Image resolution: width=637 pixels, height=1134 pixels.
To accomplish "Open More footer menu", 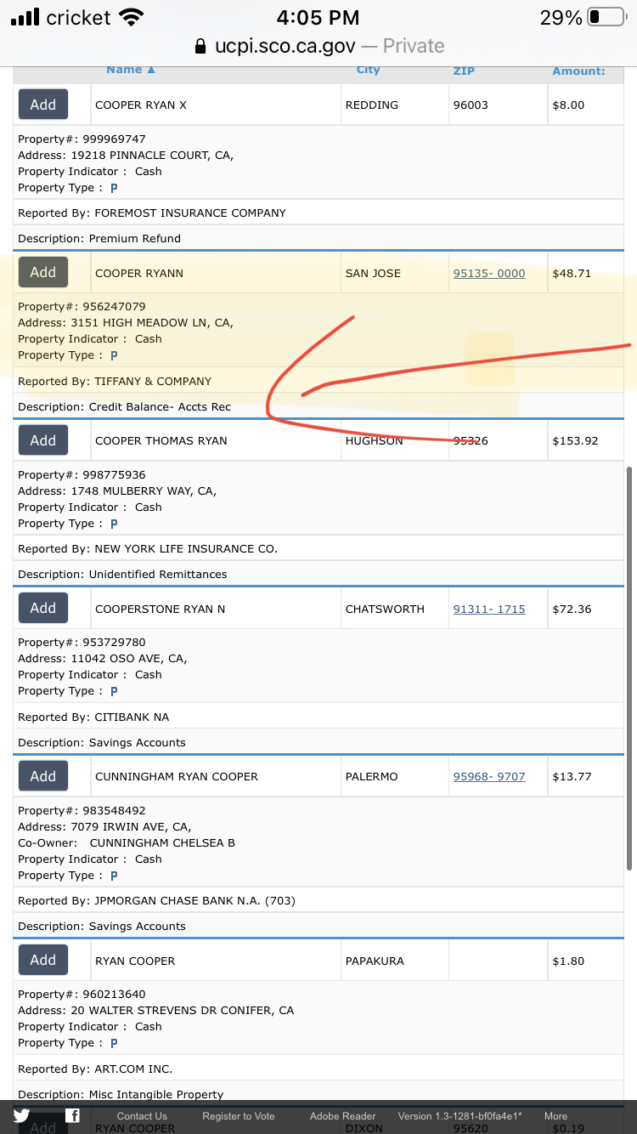I will click(x=556, y=1116).
